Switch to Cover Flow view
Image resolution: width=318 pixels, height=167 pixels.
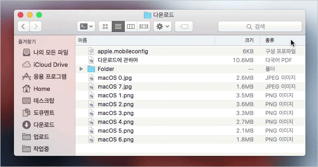tap(143, 26)
